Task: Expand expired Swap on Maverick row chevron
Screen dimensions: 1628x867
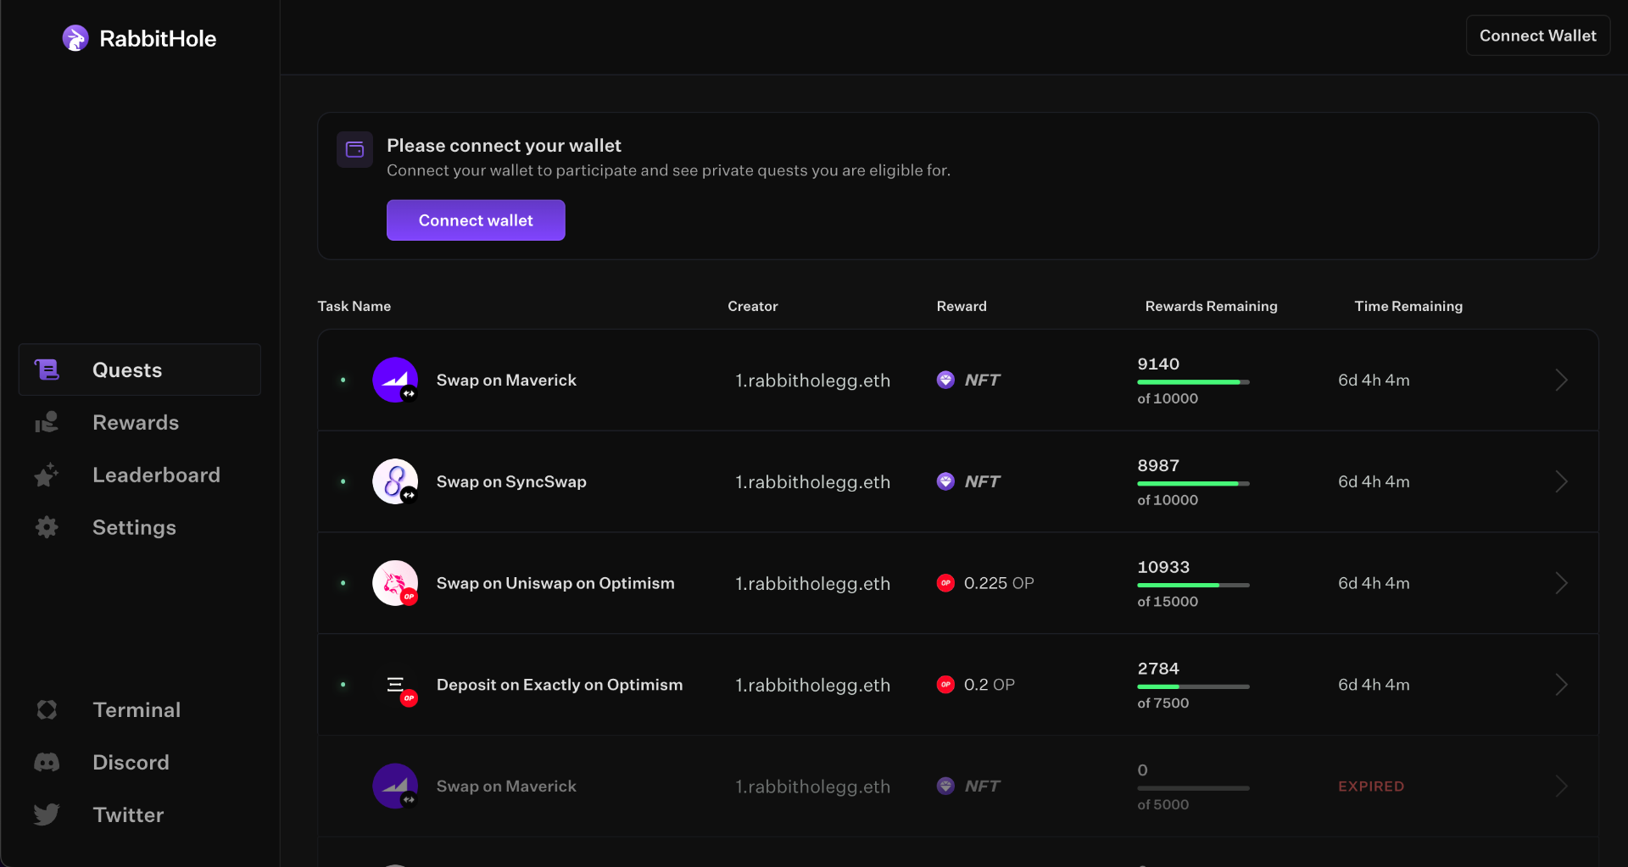Action: [1561, 786]
